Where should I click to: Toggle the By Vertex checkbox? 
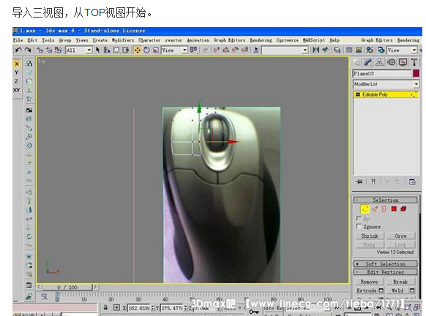(359, 218)
